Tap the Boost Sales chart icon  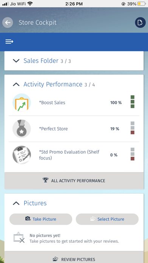22,102
